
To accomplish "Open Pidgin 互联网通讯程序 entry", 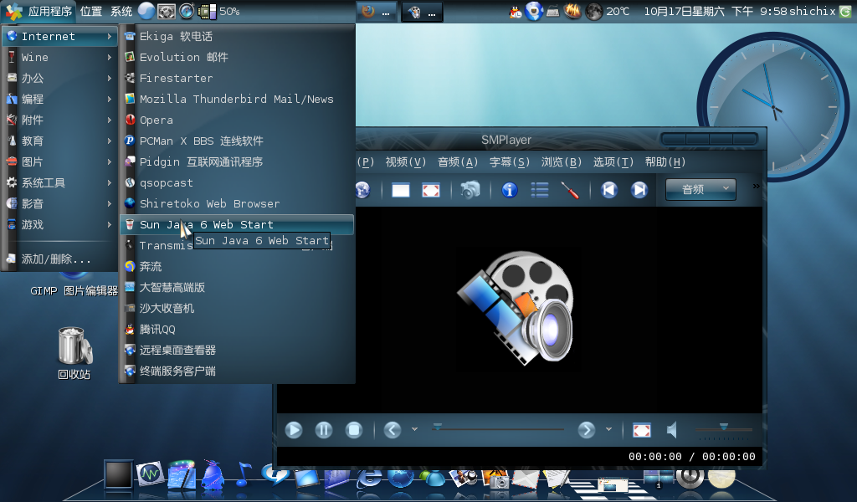I will point(237,161).
